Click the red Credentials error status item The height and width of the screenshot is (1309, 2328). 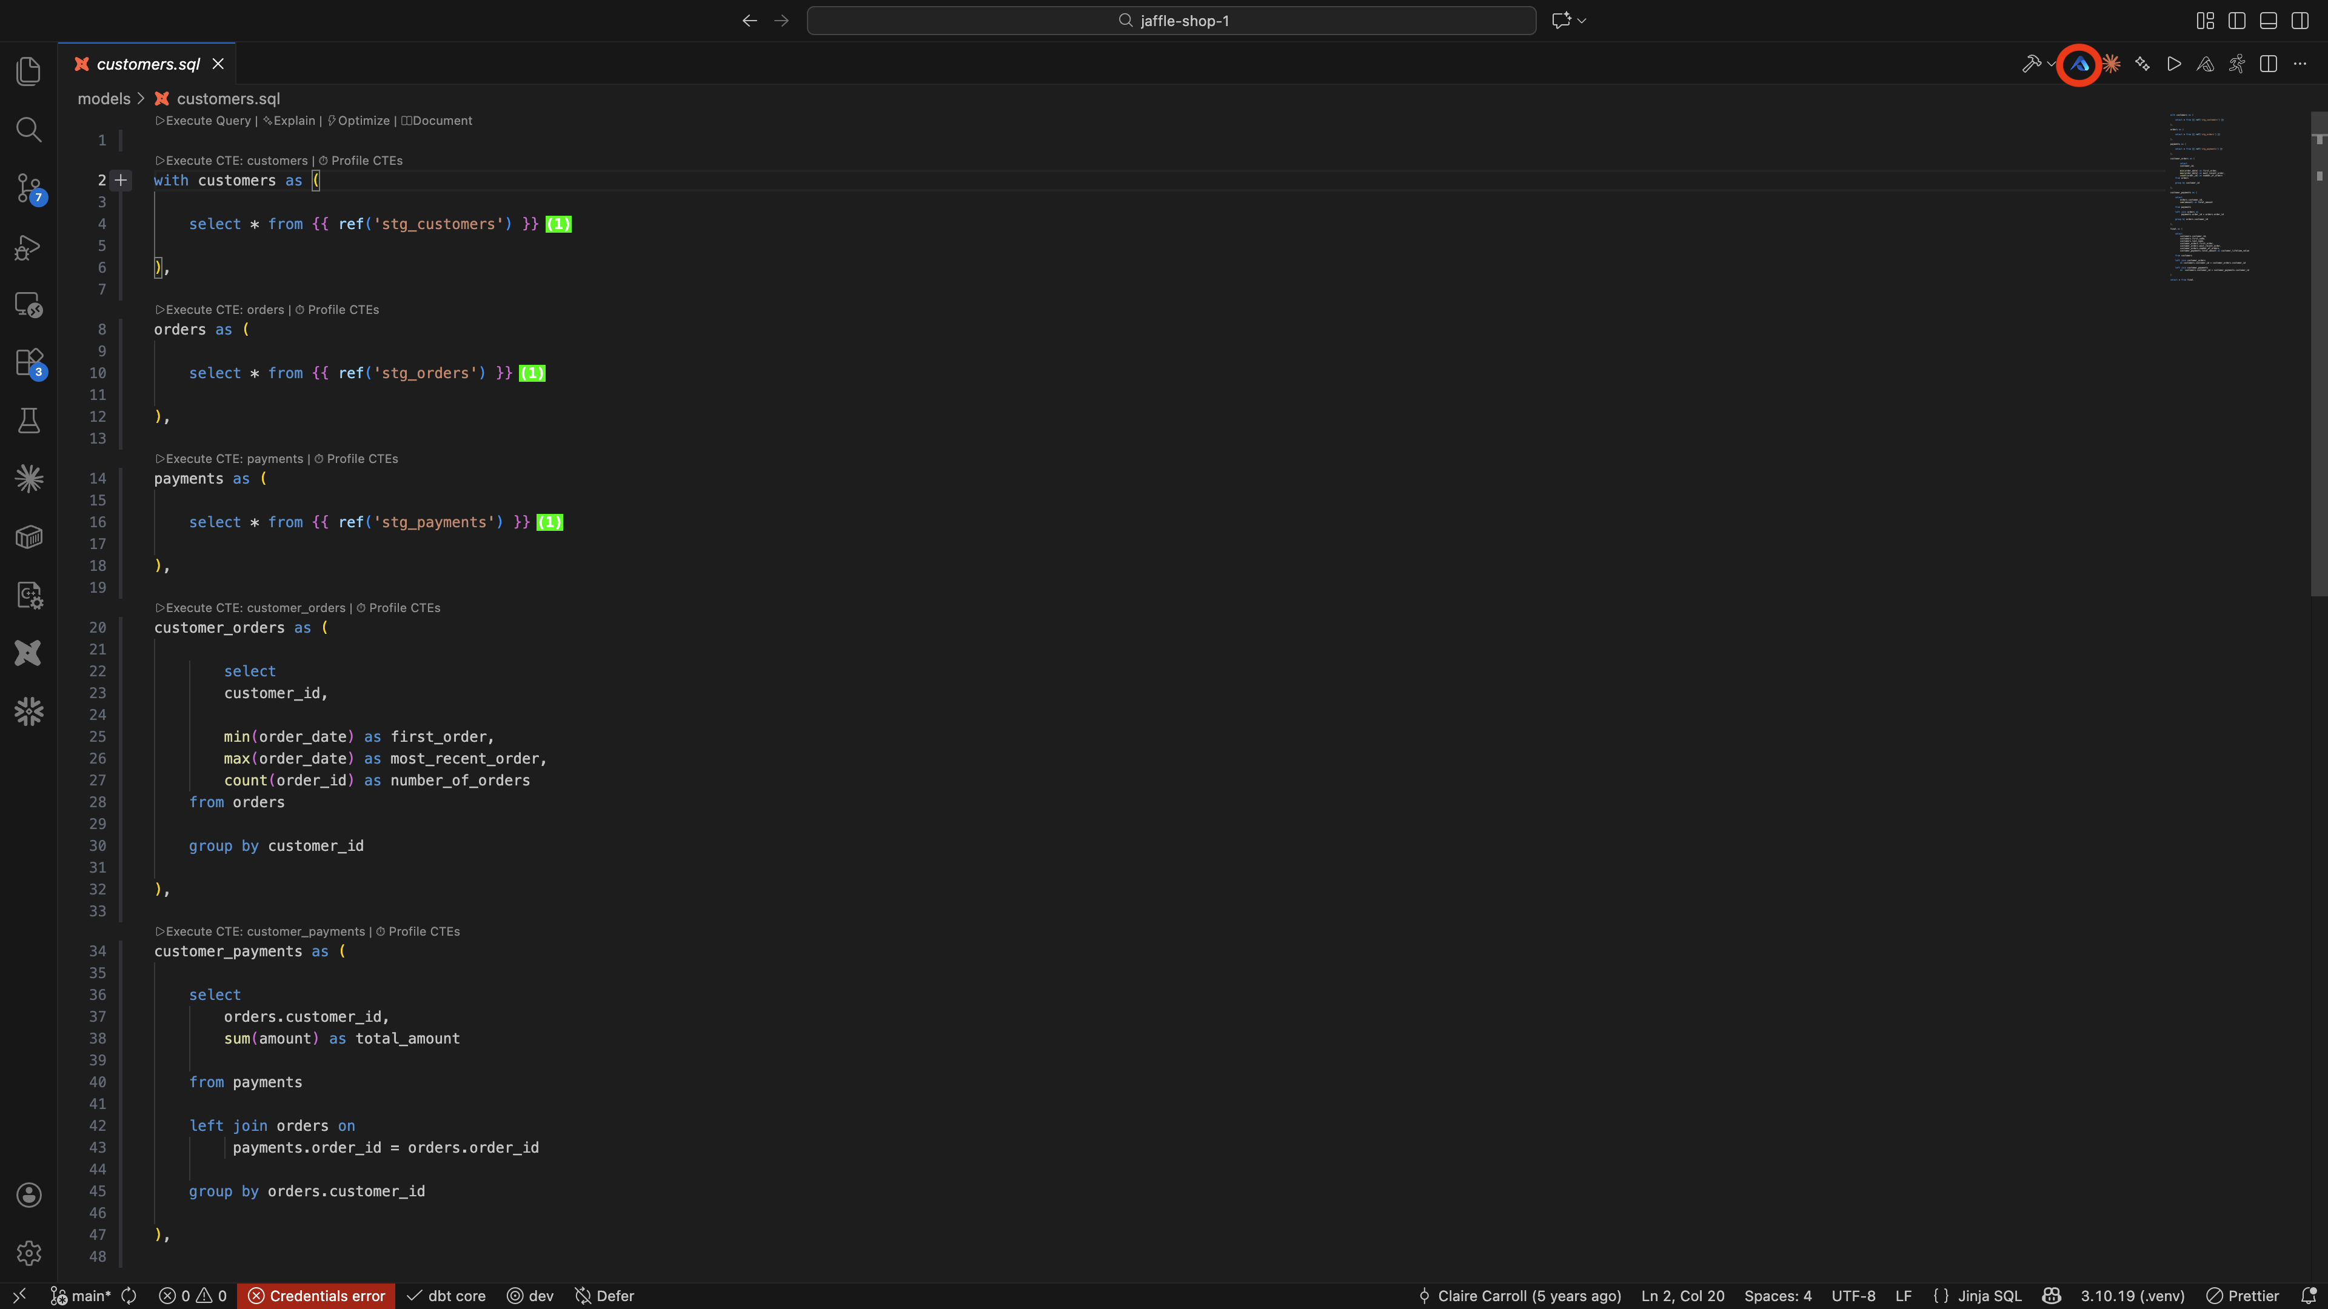pos(316,1296)
